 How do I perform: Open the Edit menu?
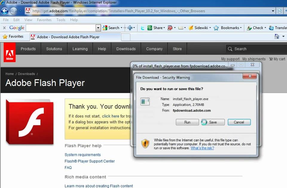pyautogui.click(x=16, y=20)
